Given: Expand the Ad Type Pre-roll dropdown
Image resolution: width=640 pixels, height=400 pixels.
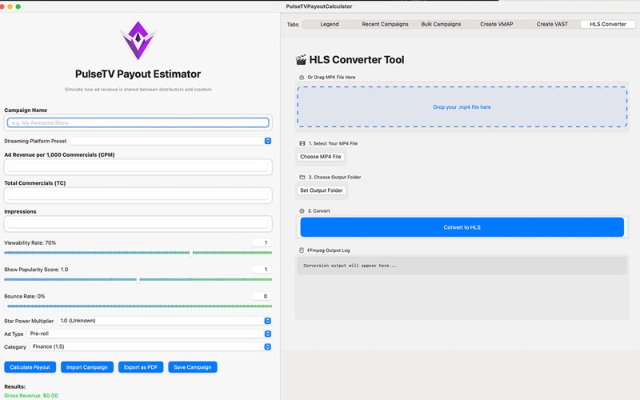Looking at the screenshot, I should coord(150,334).
